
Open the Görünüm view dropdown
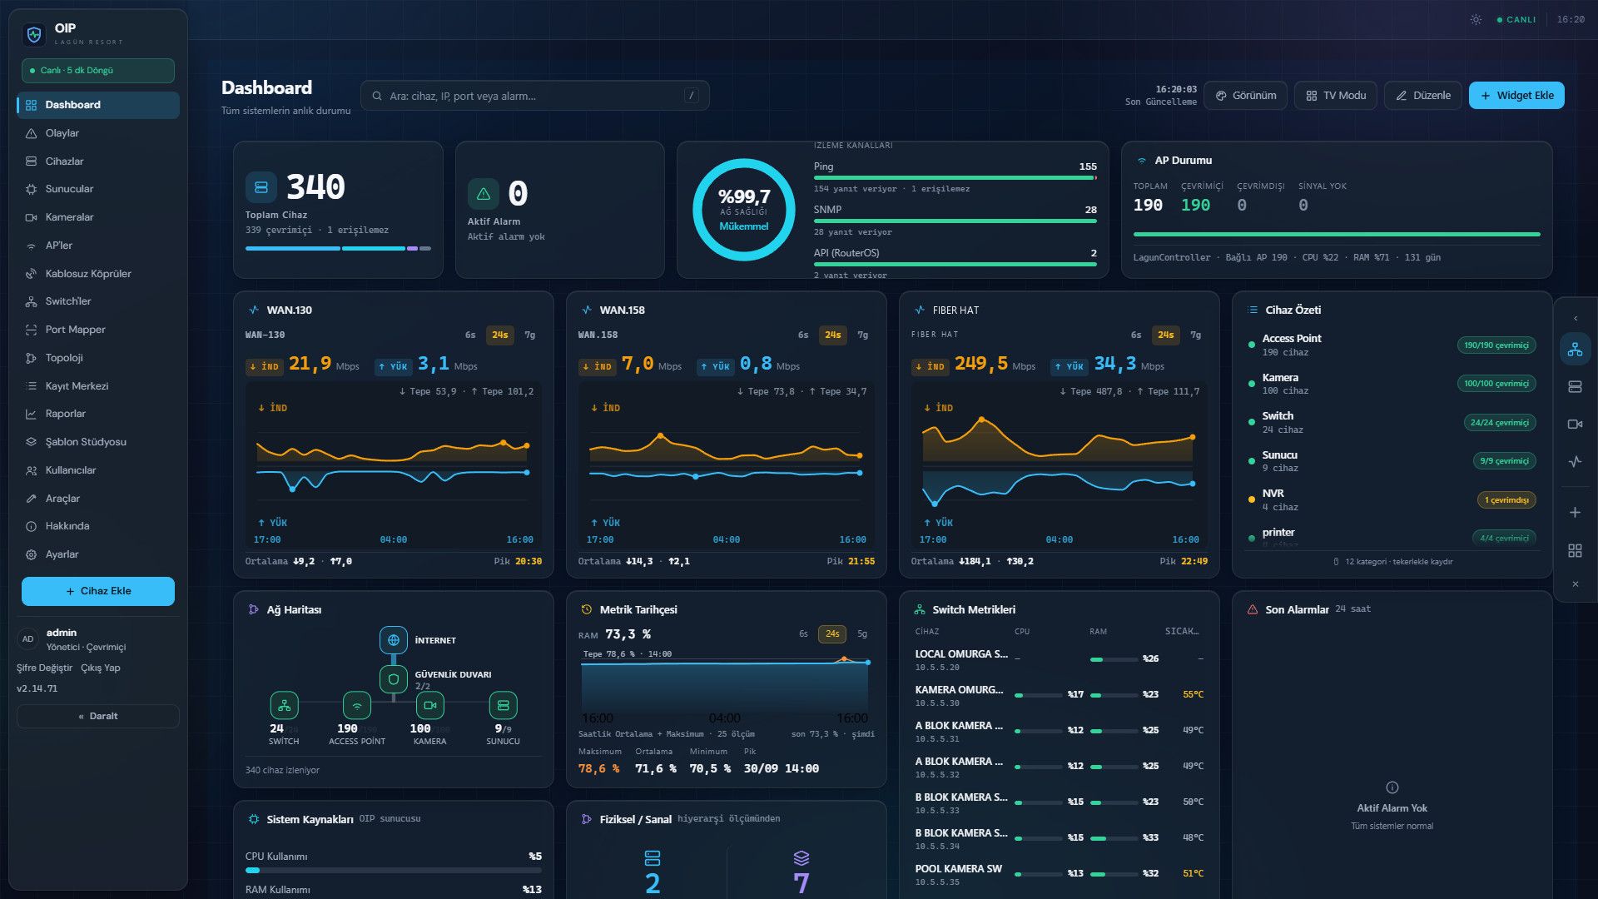pyautogui.click(x=1246, y=96)
